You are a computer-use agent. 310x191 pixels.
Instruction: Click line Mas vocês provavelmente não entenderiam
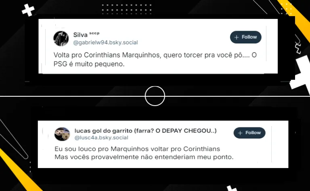pos(144,157)
